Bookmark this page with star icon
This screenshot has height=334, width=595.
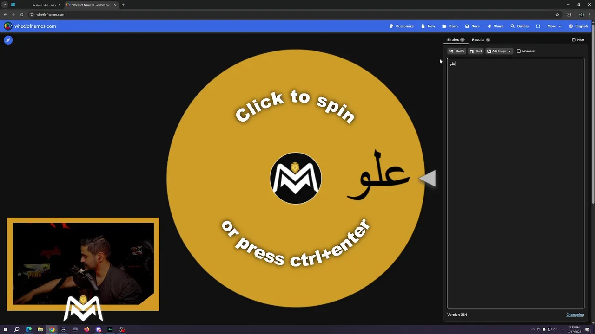557,14
